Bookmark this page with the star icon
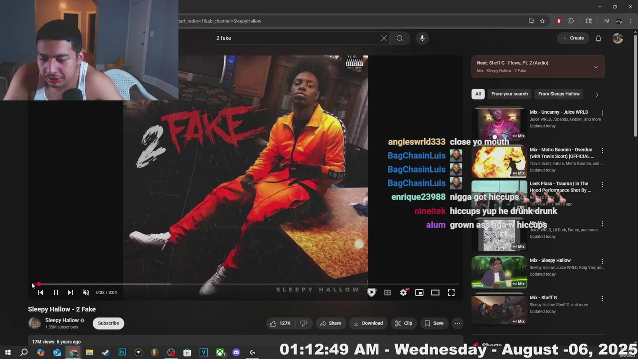This screenshot has height=359, width=638. coord(542,21)
